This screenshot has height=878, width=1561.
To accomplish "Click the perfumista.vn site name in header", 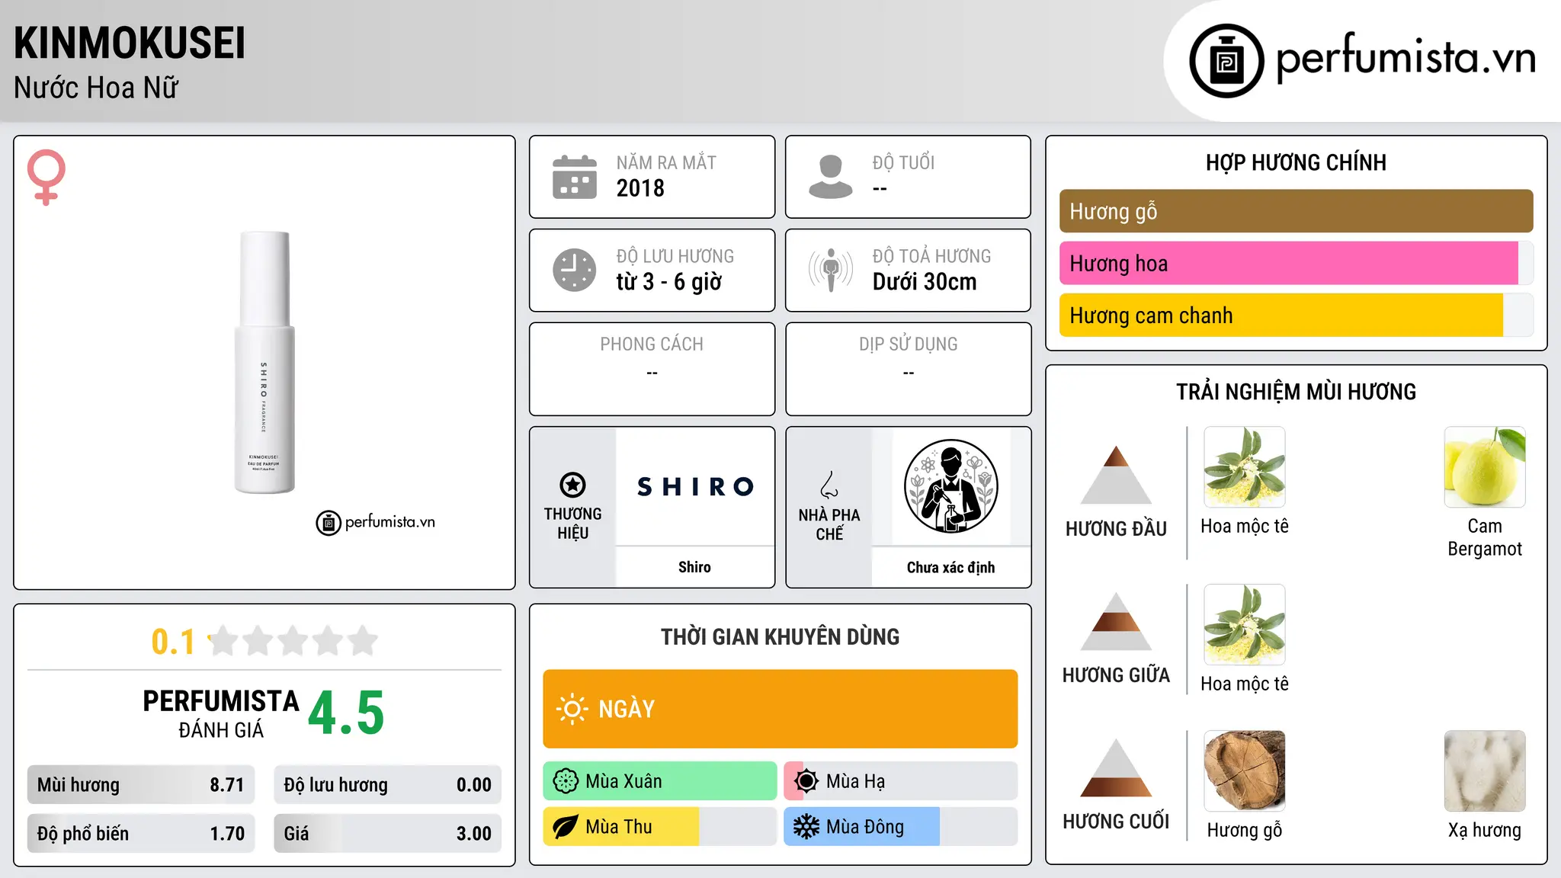I will [1406, 59].
